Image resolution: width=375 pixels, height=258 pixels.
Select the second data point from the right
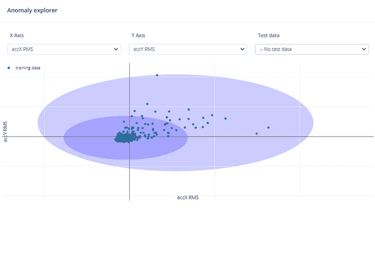[257, 134]
